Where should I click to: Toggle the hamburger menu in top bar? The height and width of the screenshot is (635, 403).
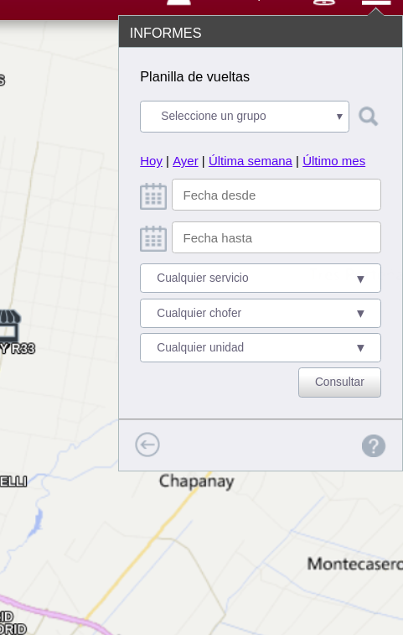[x=376, y=3]
